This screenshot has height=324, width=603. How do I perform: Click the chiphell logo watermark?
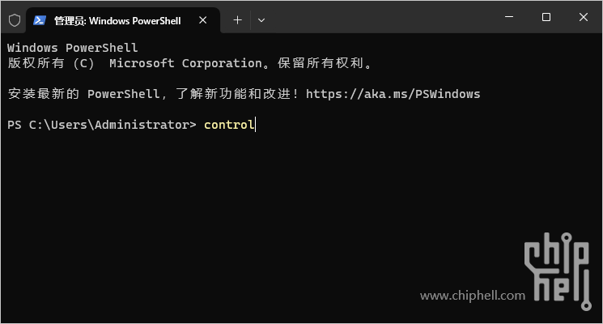pos(558,271)
